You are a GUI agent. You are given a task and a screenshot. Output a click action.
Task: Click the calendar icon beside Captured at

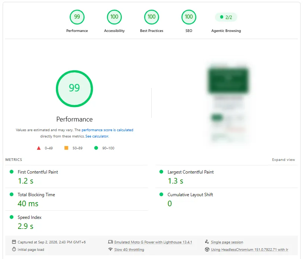[x=14, y=242]
